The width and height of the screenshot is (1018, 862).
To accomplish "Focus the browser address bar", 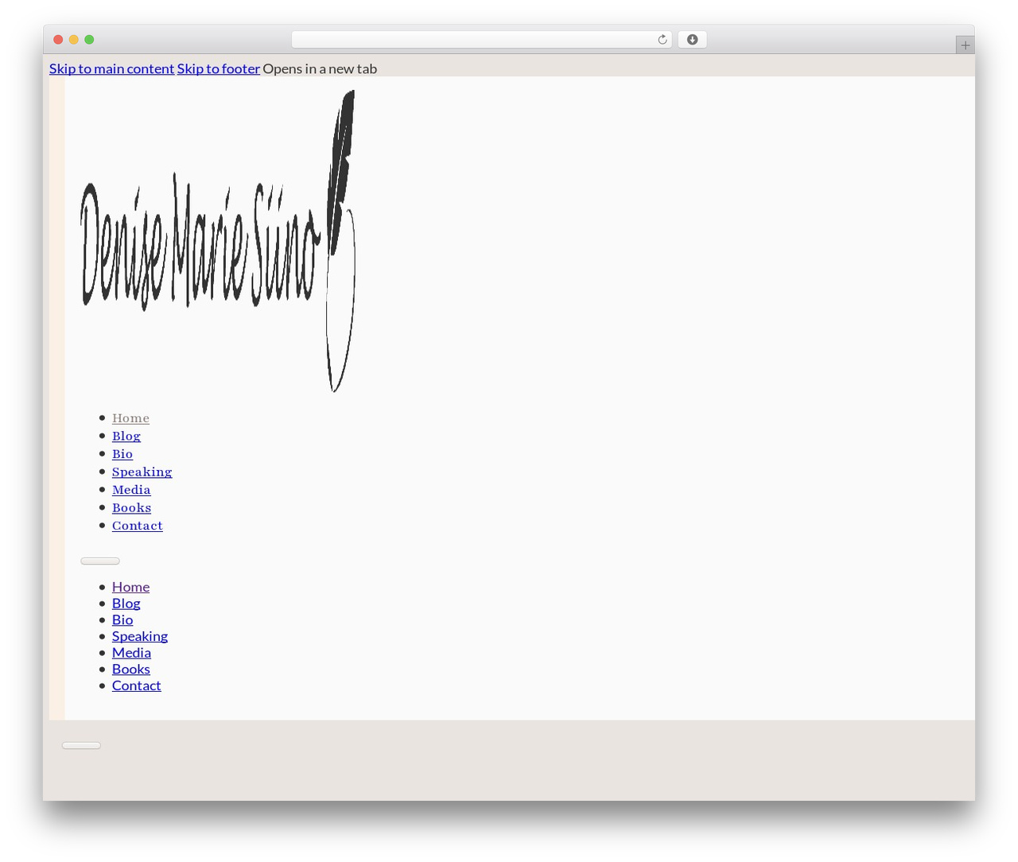I will (x=481, y=40).
